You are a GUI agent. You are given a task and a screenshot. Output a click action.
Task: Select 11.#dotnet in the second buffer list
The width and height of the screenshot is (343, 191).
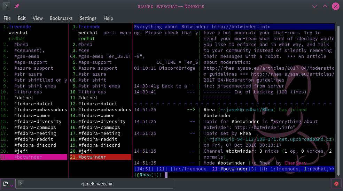pyautogui.click(x=84, y=98)
